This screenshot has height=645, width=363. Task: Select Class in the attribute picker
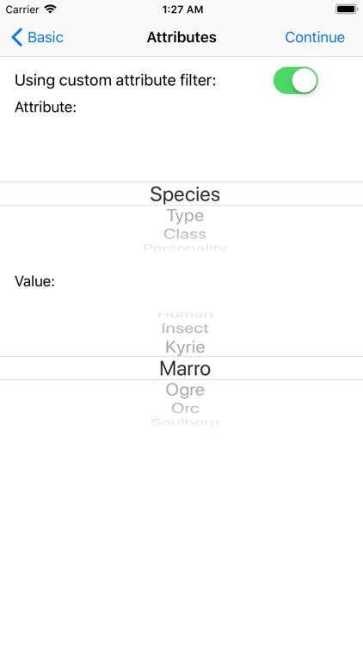[x=185, y=234]
